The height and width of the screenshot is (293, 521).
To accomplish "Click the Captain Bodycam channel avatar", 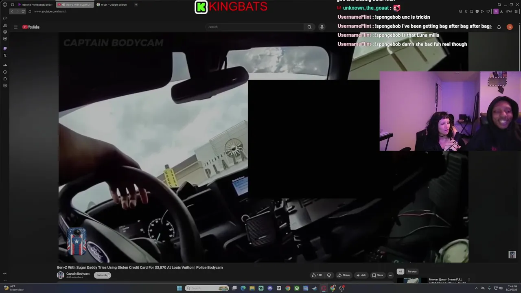I will [60, 275].
